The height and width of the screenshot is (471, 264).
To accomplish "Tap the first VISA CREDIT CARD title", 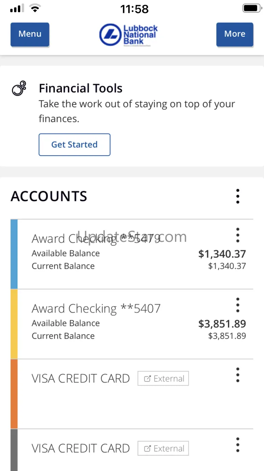I will click(81, 378).
